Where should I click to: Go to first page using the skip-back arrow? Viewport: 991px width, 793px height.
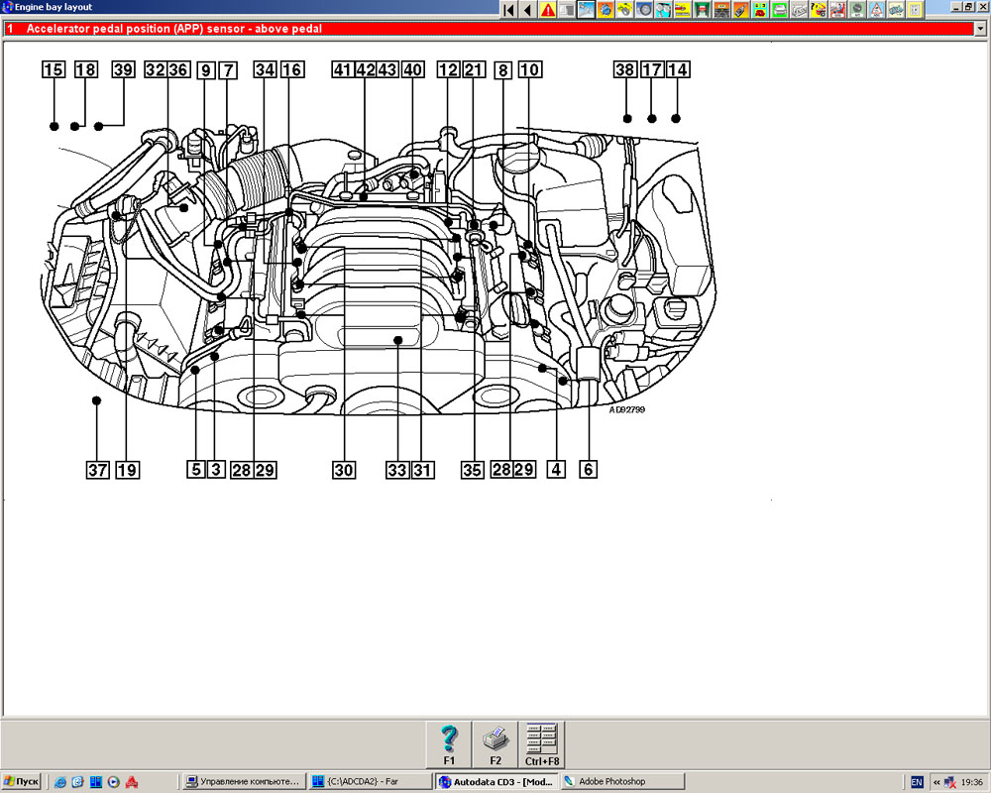click(508, 10)
